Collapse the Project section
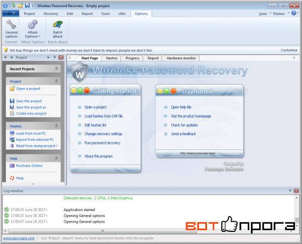302x244 pixels. click(x=57, y=81)
